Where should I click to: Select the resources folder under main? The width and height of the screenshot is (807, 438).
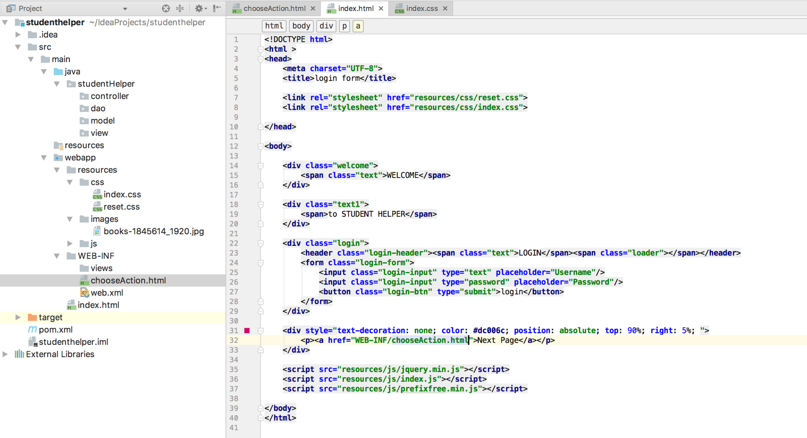84,145
